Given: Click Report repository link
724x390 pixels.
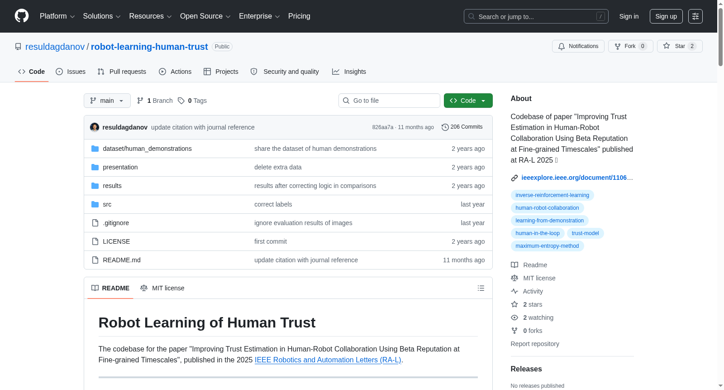Looking at the screenshot, I should click(x=535, y=344).
